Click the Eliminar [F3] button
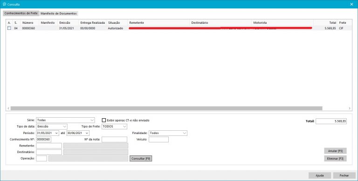Screen dimensions: 358x181 point(335,158)
